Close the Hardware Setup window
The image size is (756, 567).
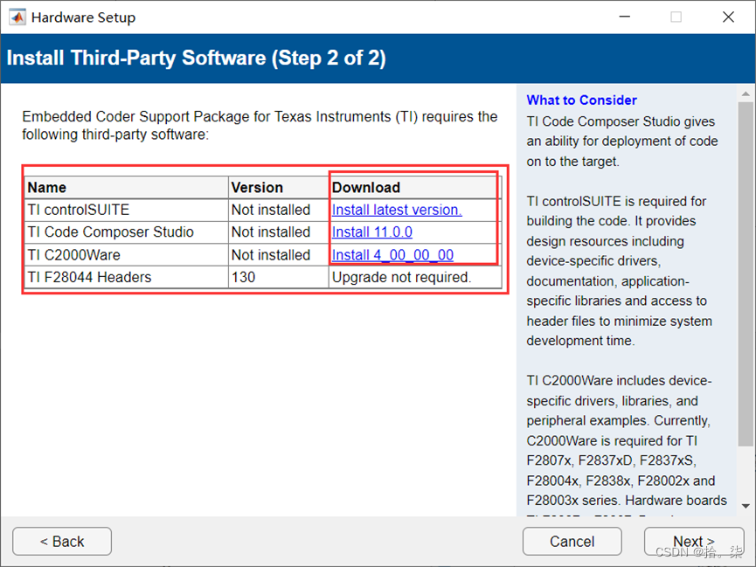click(729, 17)
